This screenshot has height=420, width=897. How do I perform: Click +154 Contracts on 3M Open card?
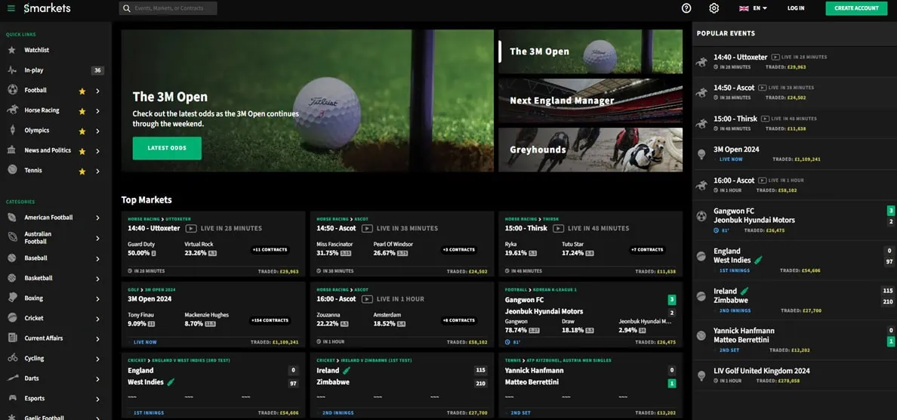tap(270, 320)
